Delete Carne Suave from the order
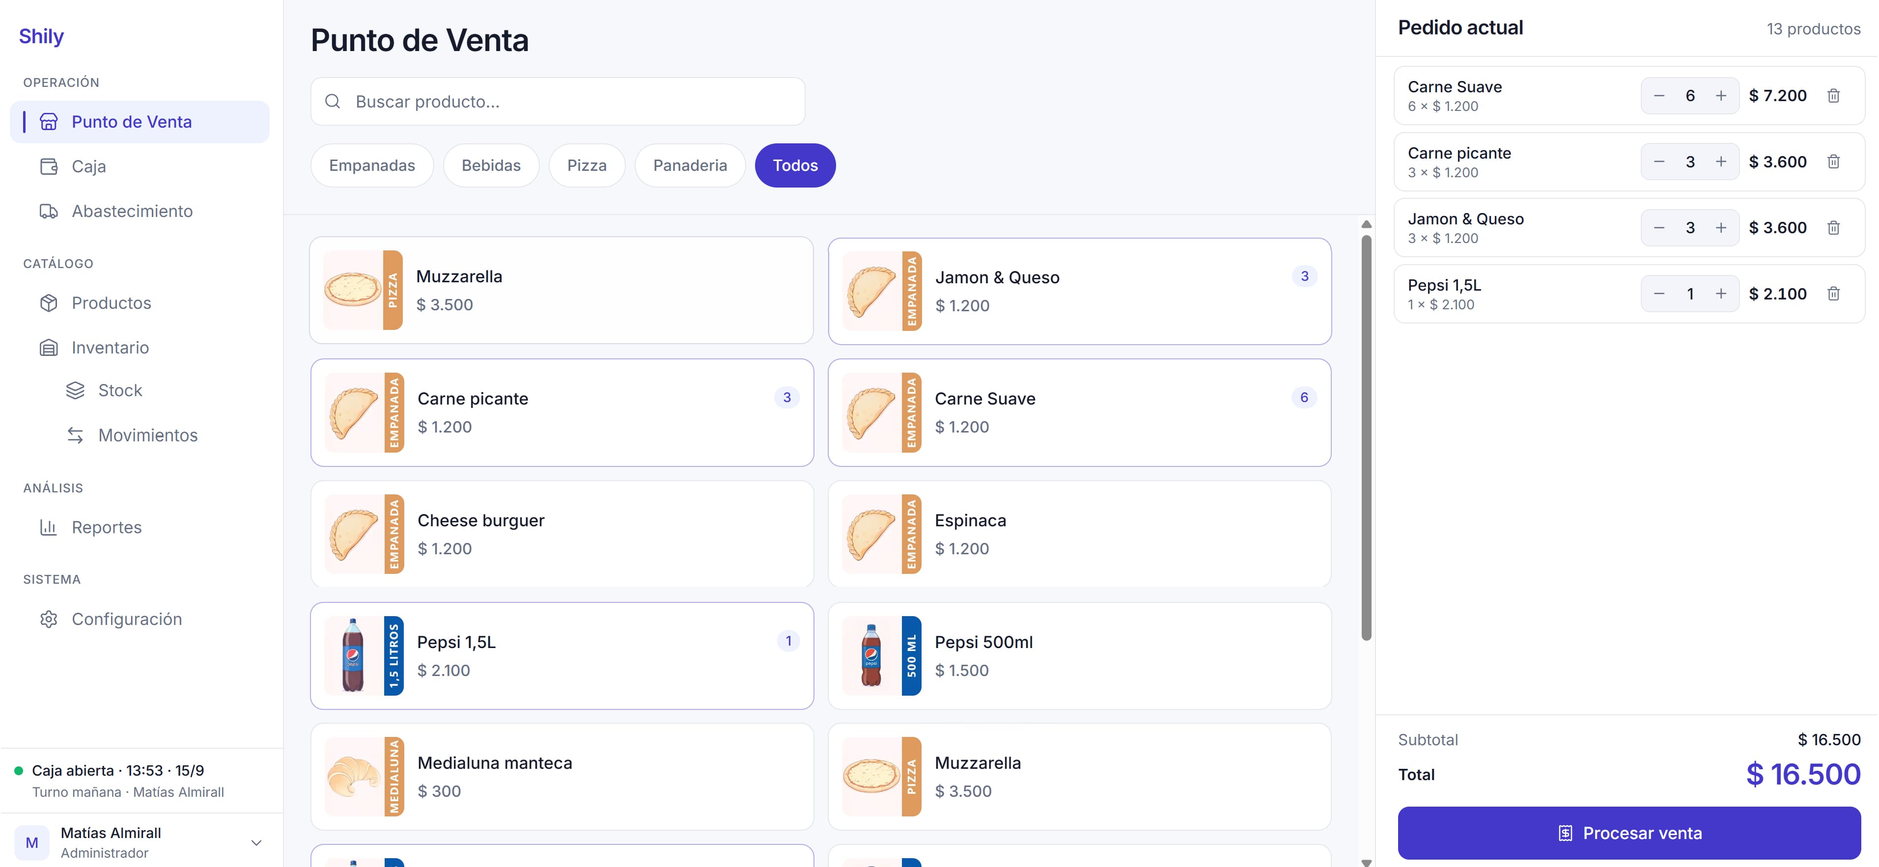 pos(1833,96)
